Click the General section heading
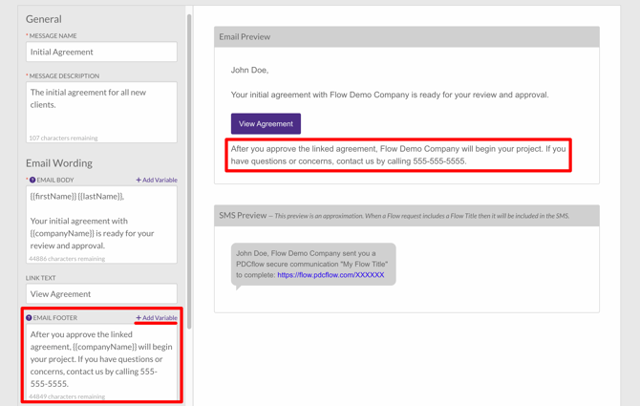 [44, 19]
